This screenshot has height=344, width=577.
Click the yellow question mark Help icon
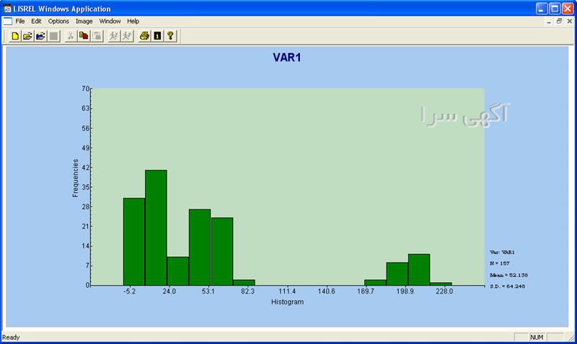(x=170, y=36)
